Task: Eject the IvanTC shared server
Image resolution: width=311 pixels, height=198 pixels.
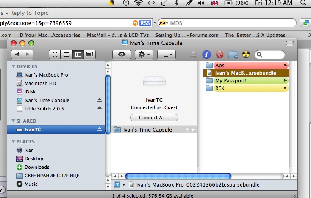Action: [x=100, y=129]
